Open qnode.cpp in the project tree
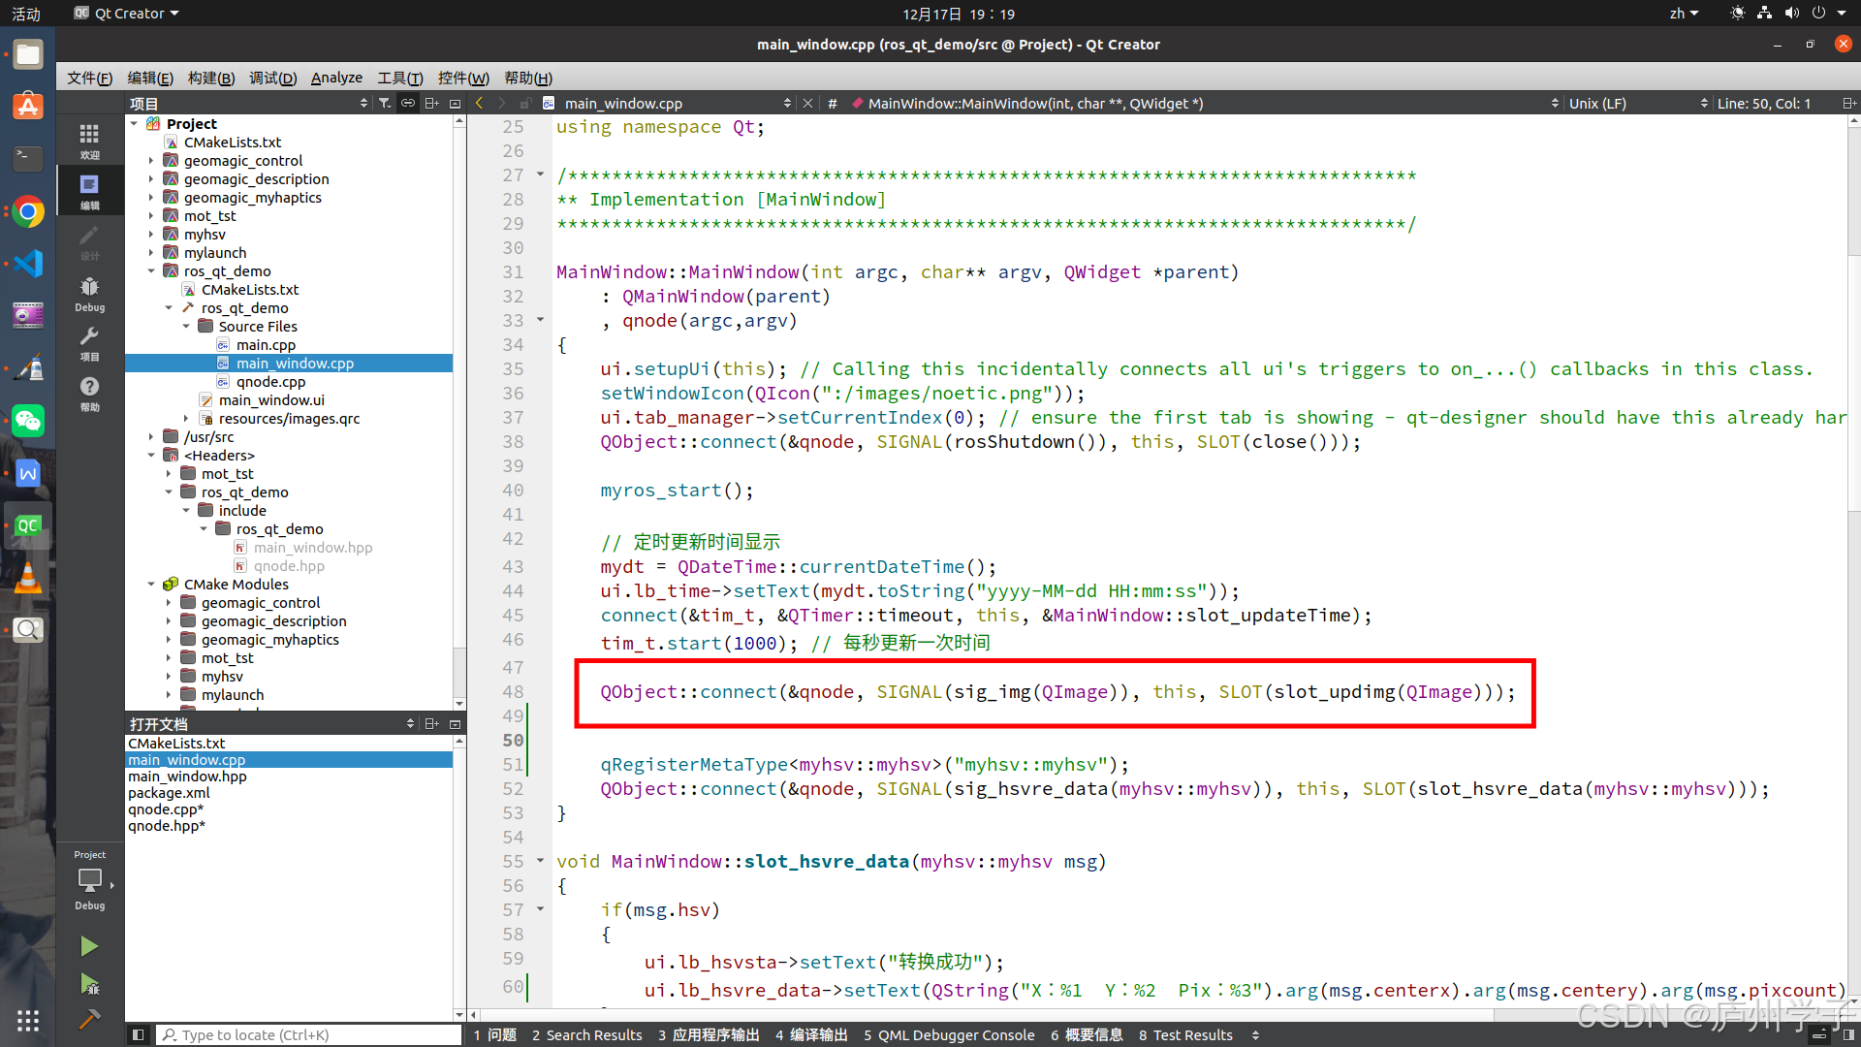 point(270,382)
